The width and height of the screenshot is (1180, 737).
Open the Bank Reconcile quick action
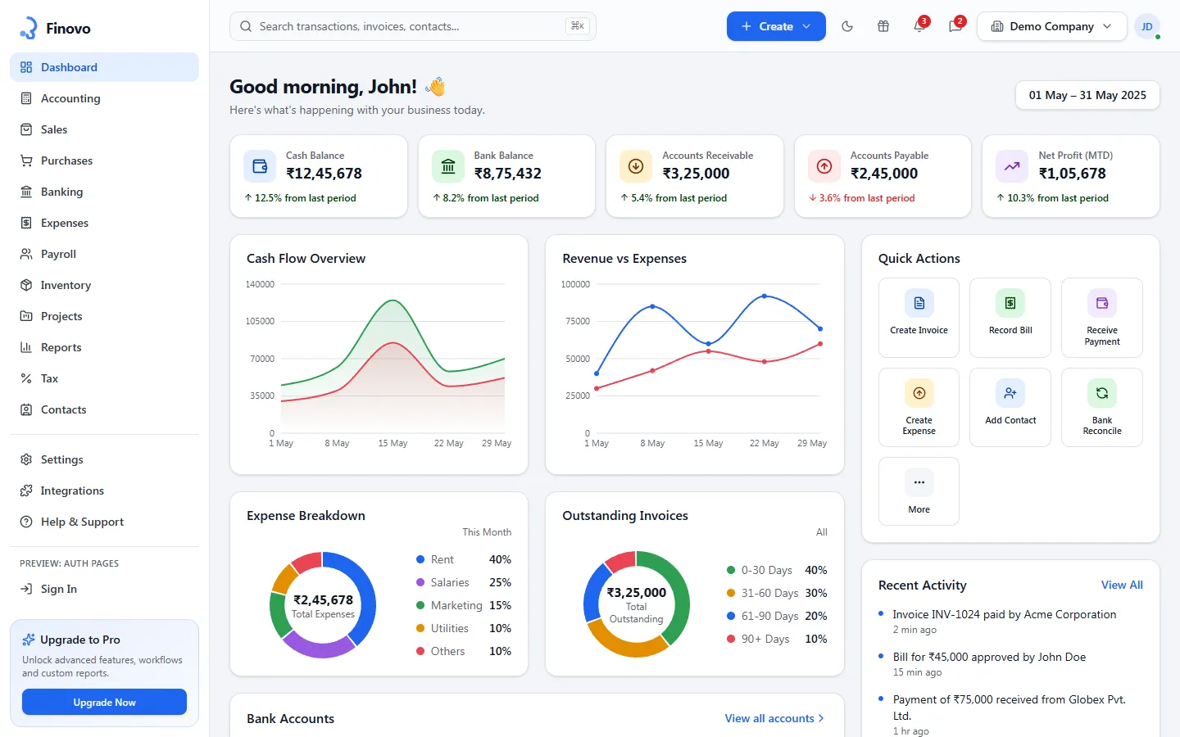pyautogui.click(x=1102, y=407)
